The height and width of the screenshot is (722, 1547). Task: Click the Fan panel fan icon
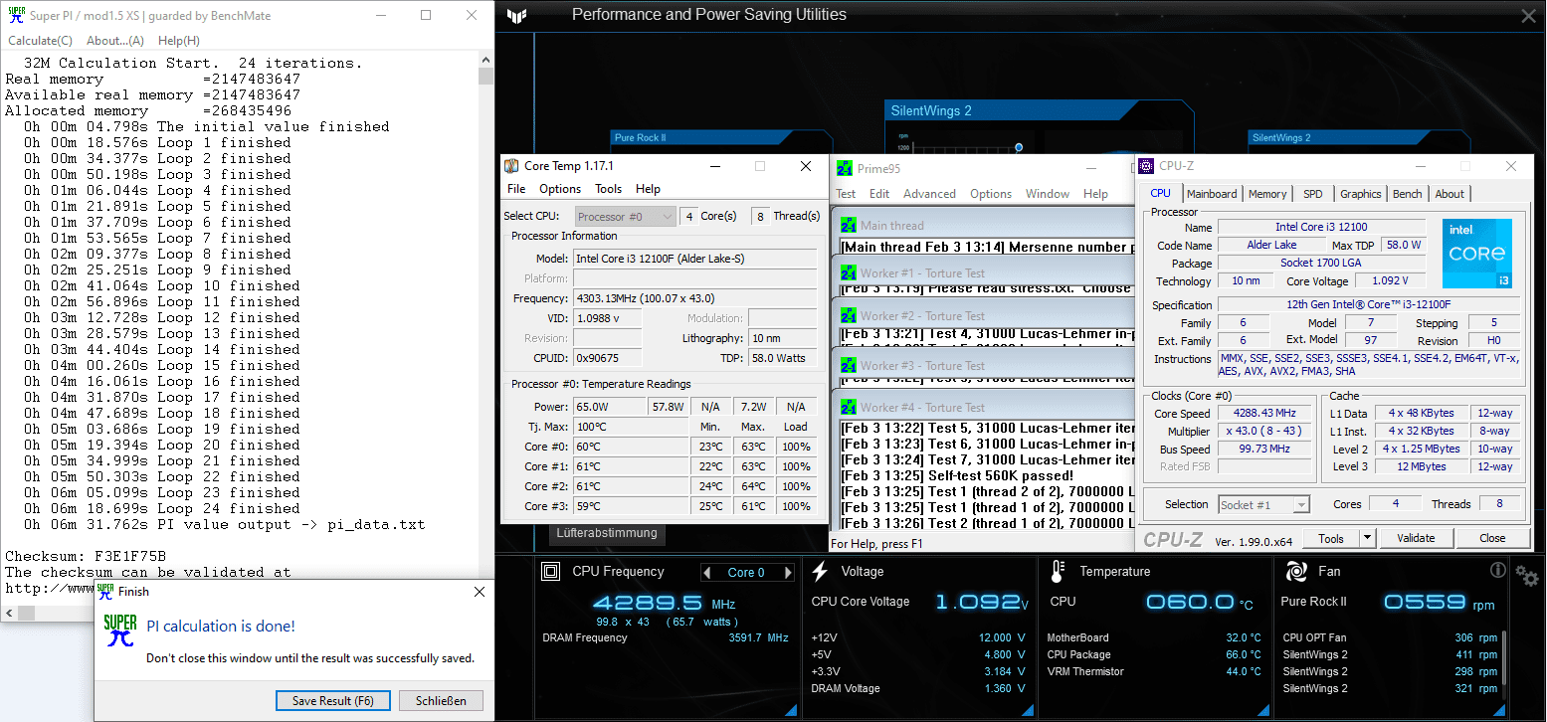click(x=1295, y=571)
